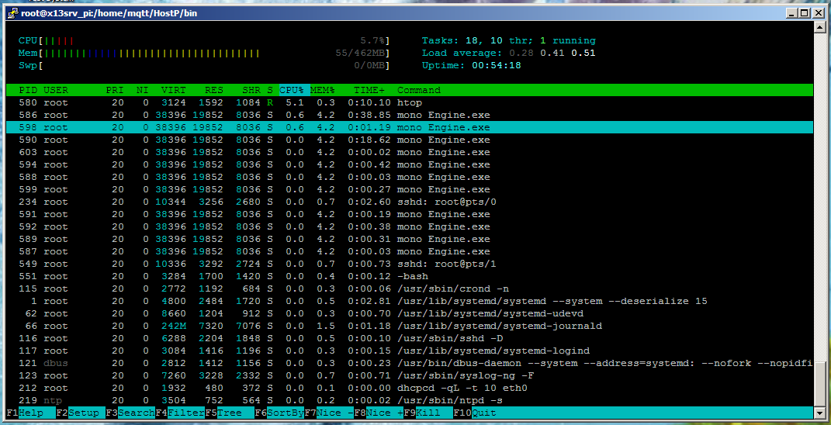Click the TIME+ column header
Viewport: 831px width, 425px height.
click(x=369, y=90)
